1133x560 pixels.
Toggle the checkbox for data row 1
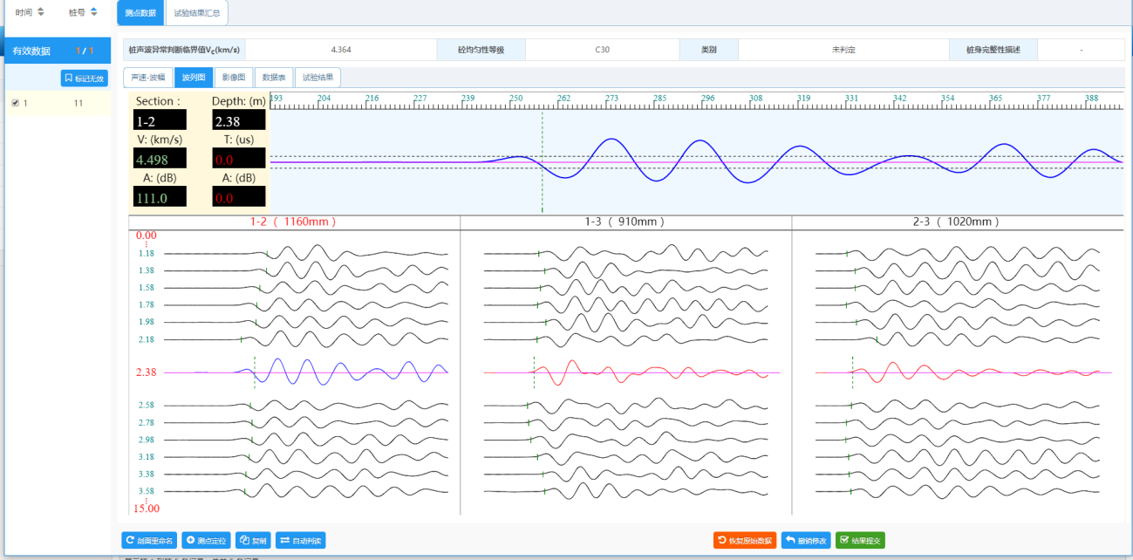coord(15,103)
